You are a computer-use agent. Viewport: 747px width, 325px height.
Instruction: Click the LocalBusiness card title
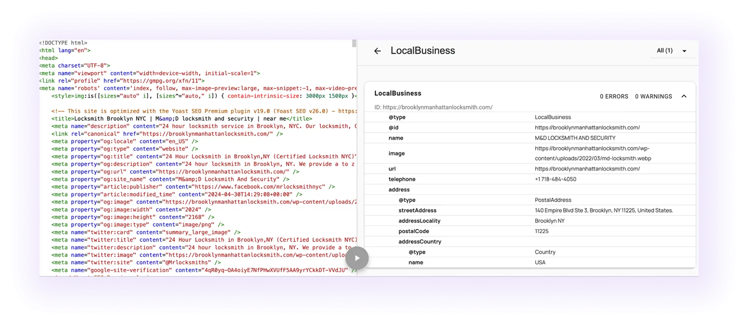pyautogui.click(x=398, y=93)
